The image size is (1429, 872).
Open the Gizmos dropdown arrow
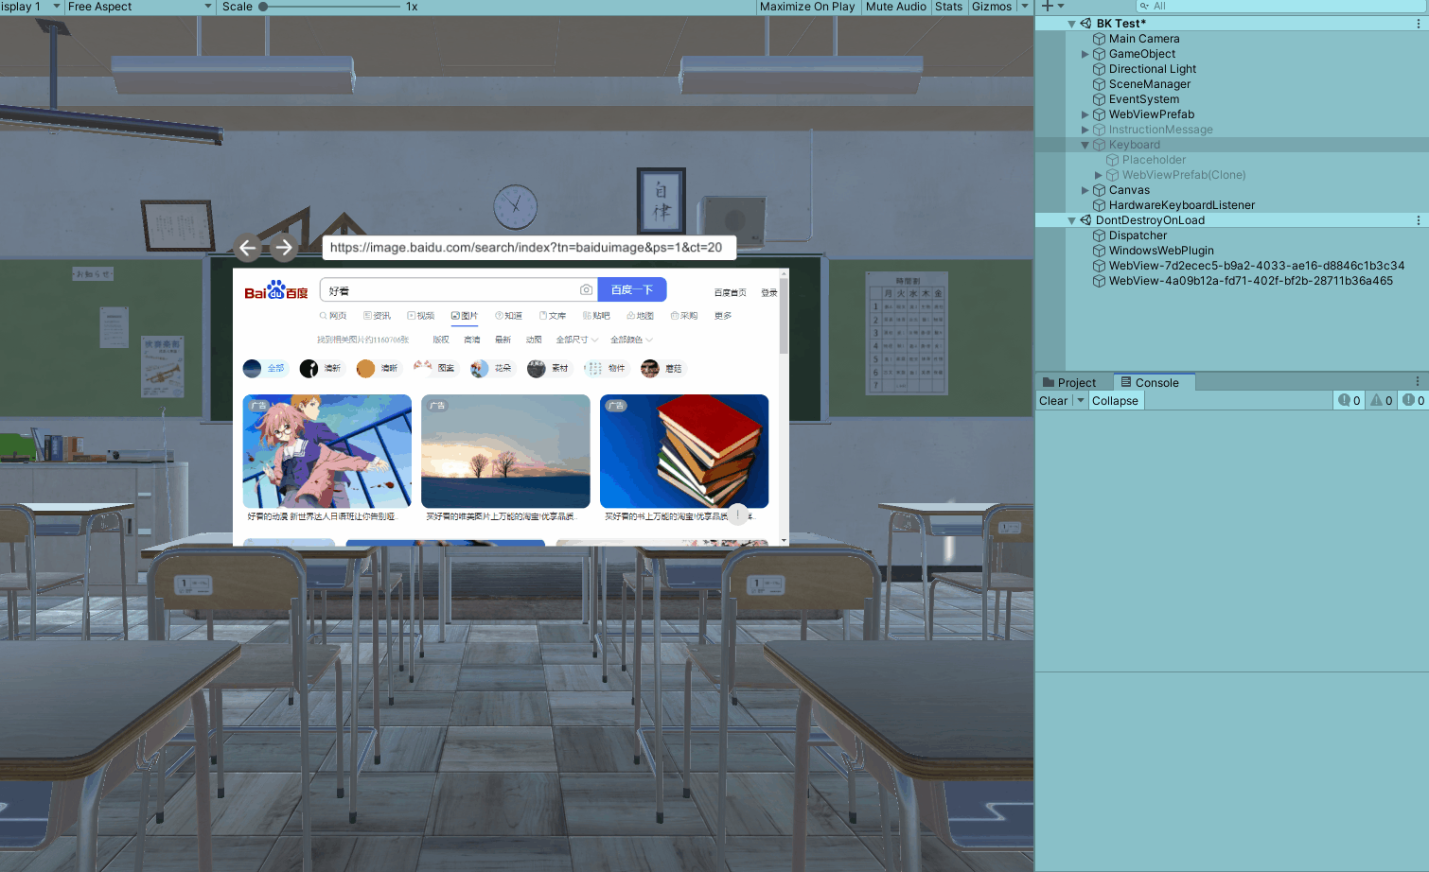coord(1024,7)
